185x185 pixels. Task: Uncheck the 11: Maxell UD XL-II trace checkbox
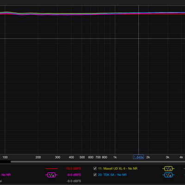pos(95,168)
